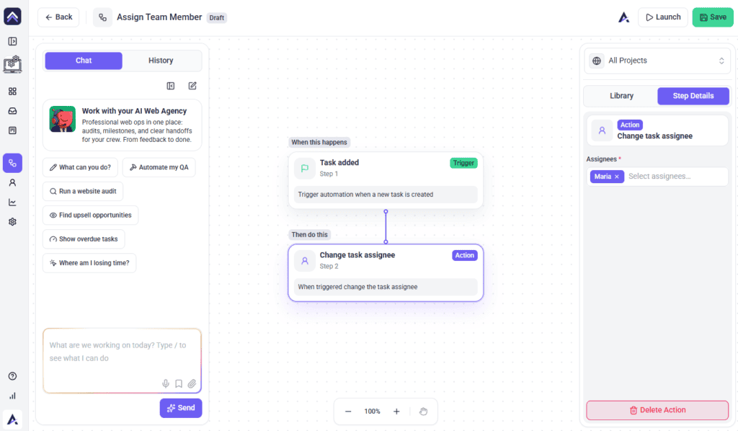Click the What can you do? suggestion

(x=80, y=167)
